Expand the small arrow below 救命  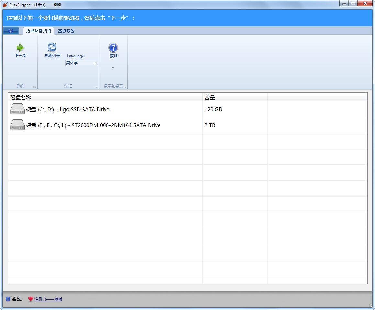pos(113,68)
